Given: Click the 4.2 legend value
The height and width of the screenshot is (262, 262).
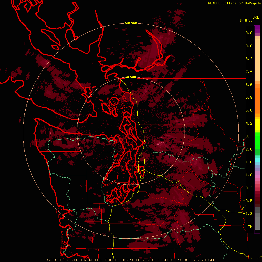Looking at the screenshot, I should (x=249, y=123).
